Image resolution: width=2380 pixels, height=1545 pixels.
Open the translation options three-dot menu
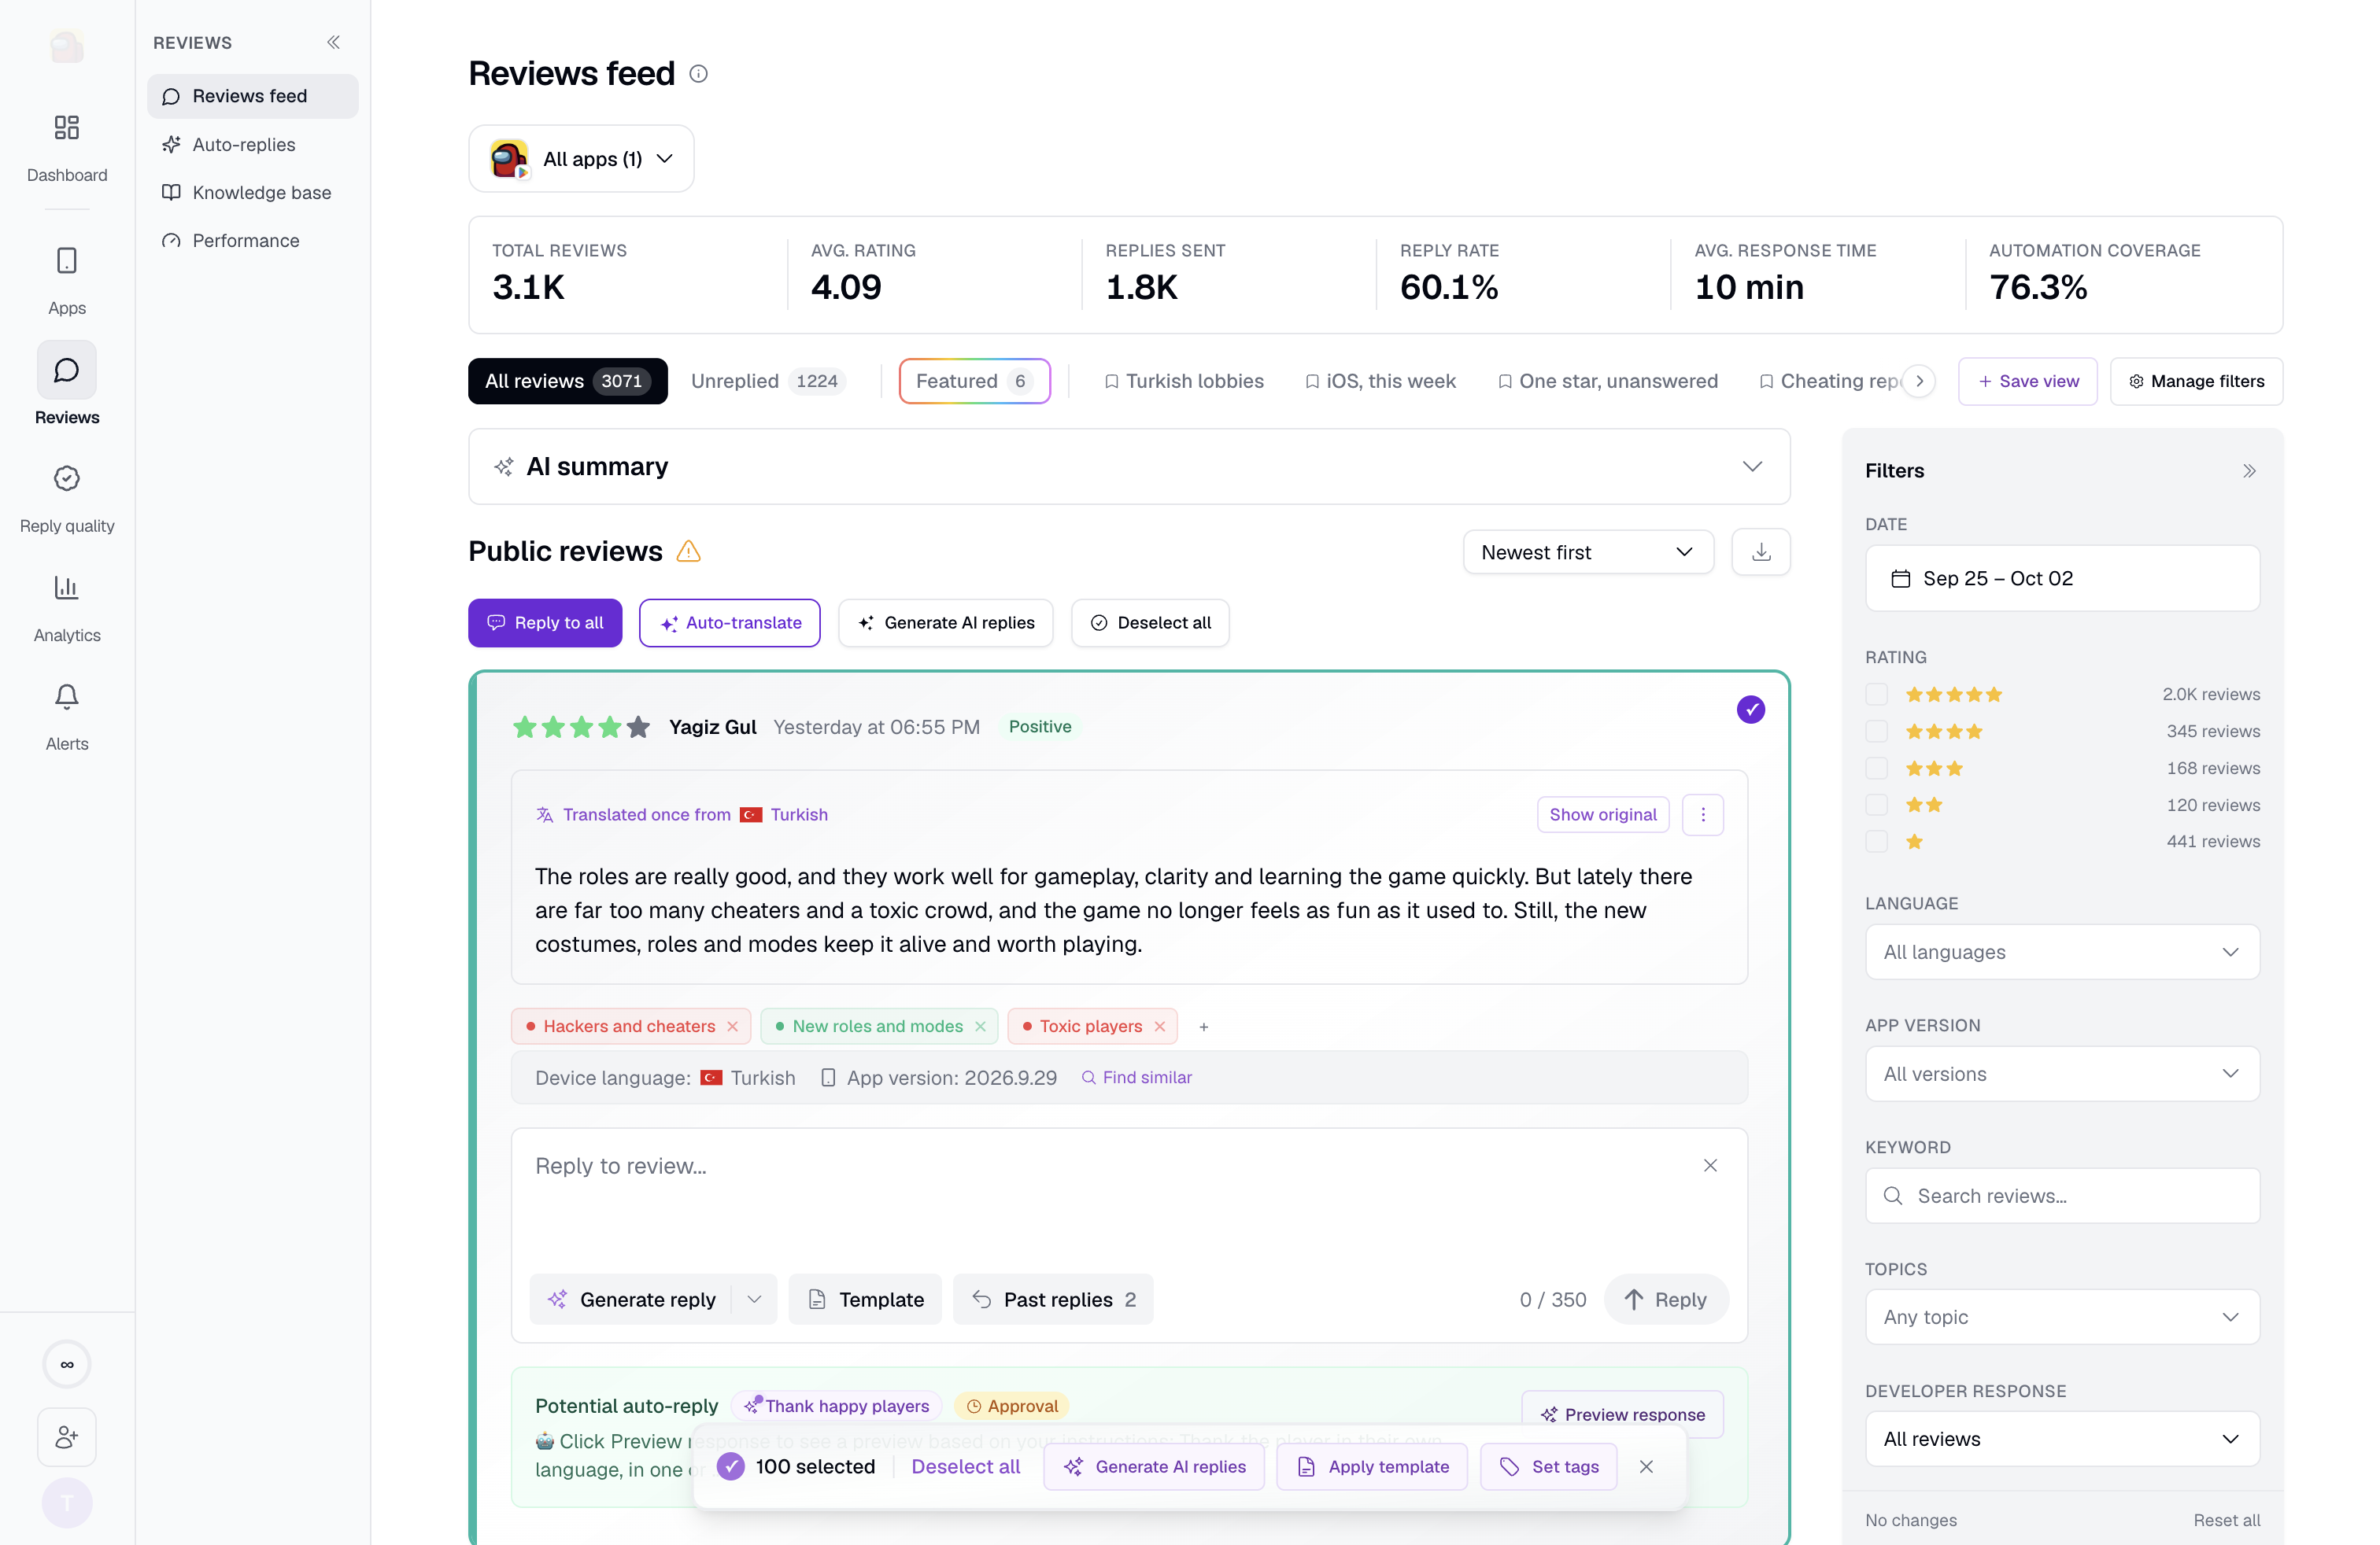coord(1702,814)
